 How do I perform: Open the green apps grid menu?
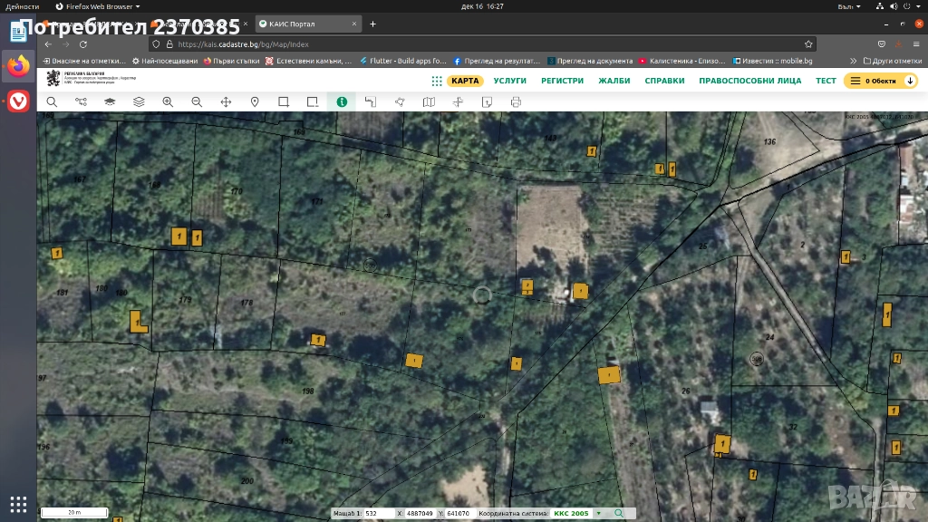pos(437,81)
